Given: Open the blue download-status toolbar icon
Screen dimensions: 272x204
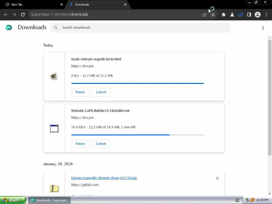Looking at the screenshot, I should pos(240,15).
